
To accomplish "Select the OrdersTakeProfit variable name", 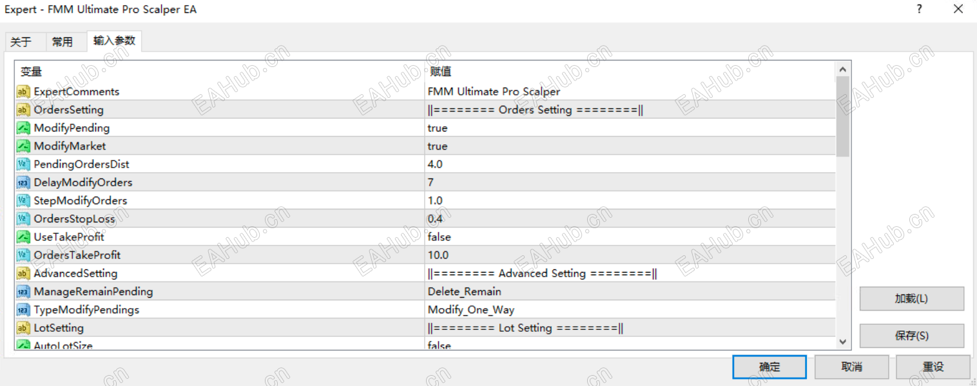I will tap(77, 255).
